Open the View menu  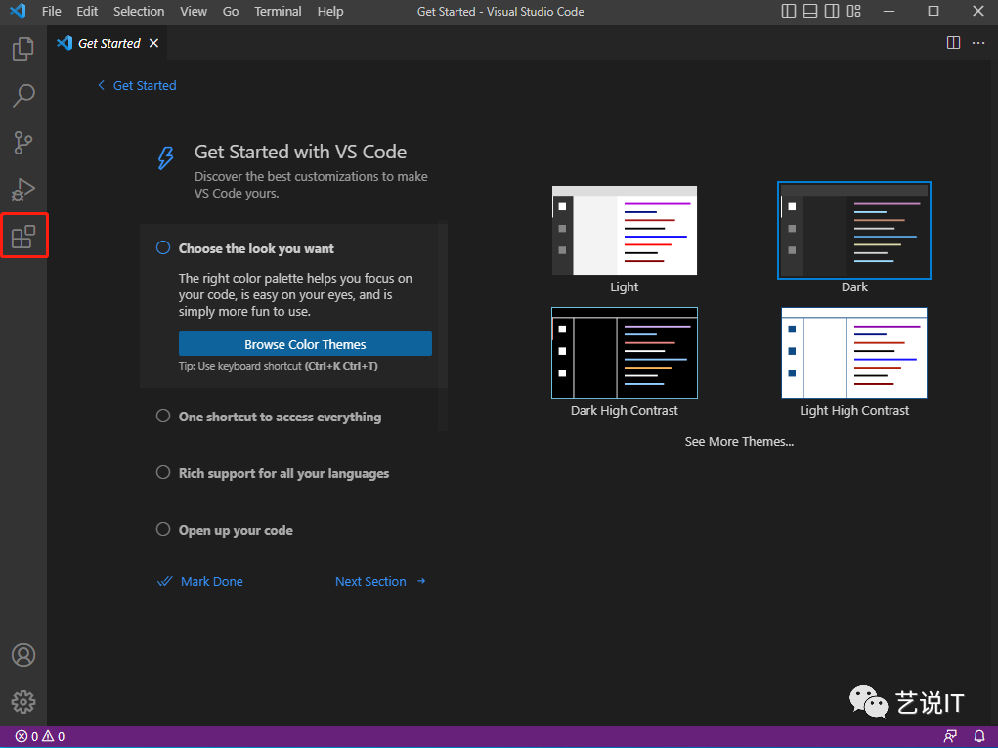coord(194,11)
